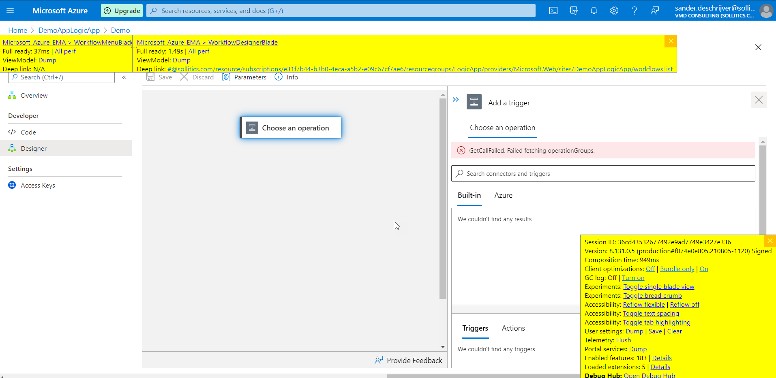Image resolution: width=776 pixels, height=378 pixels.
Task: Select the Choose an operation tab
Action: [502, 128]
